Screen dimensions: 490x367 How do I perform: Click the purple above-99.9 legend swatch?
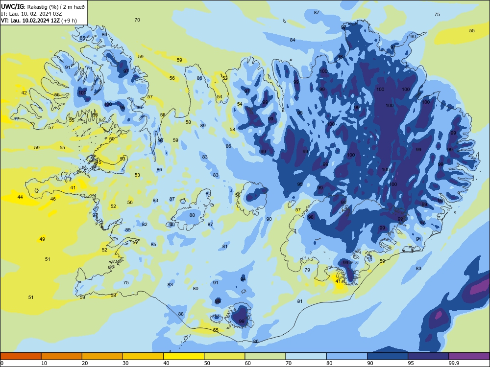pos(469,356)
